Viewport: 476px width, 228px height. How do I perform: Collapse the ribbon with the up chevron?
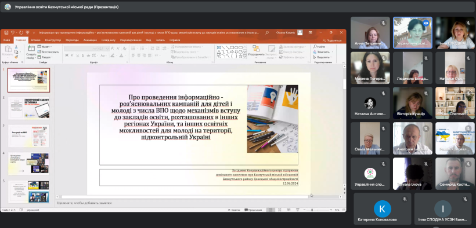click(x=343, y=62)
